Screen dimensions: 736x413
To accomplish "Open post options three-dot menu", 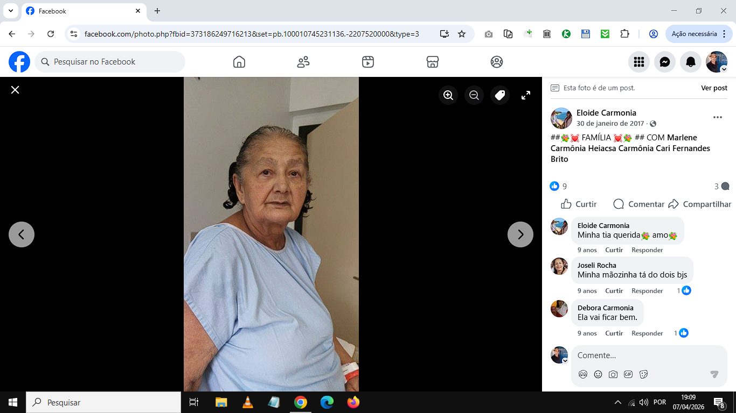I will click(718, 117).
